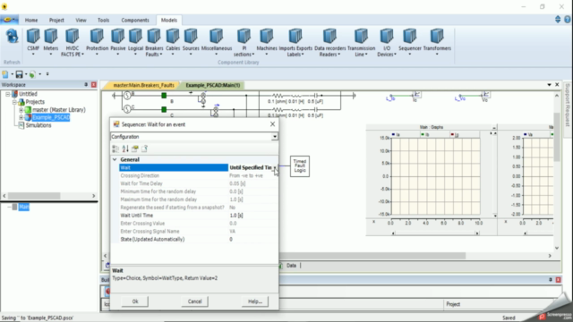Viewport: 573px width, 322px height.
Task: Open the Machines component library
Action: [x=267, y=42]
